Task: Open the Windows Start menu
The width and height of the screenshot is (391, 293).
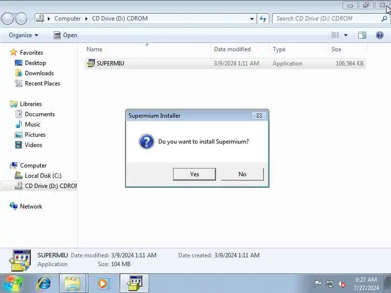Action: click(12, 283)
